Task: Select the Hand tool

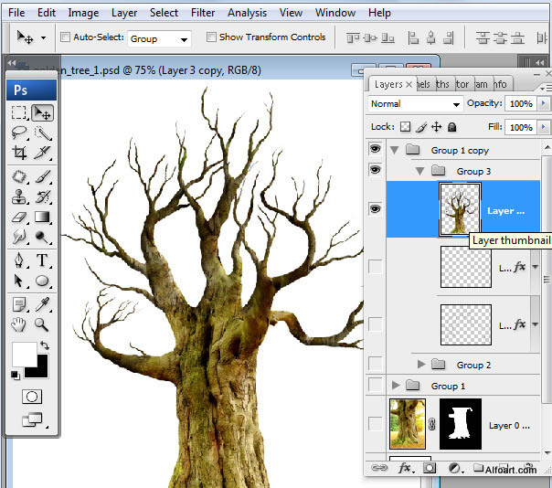Action: click(19, 324)
